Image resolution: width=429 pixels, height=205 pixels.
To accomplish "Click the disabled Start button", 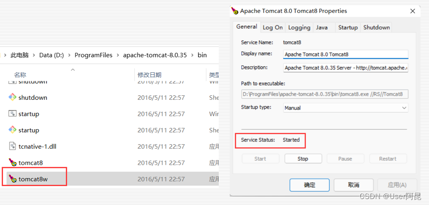I will point(260,159).
